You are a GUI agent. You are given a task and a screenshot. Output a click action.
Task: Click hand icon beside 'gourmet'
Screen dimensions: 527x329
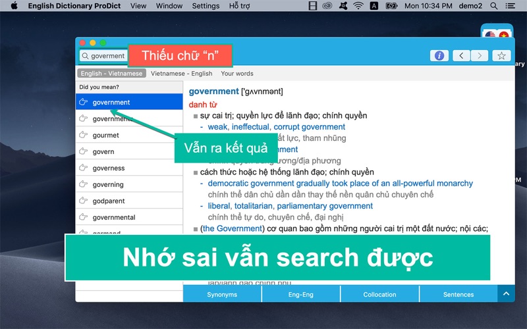click(84, 135)
